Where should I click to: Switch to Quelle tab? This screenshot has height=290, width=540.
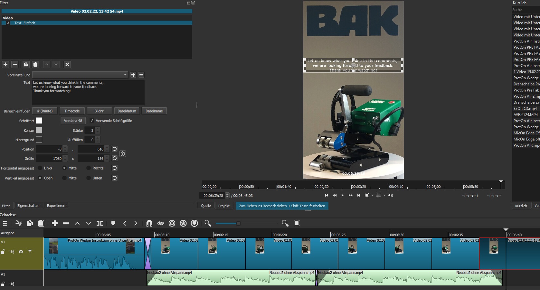[206, 206]
